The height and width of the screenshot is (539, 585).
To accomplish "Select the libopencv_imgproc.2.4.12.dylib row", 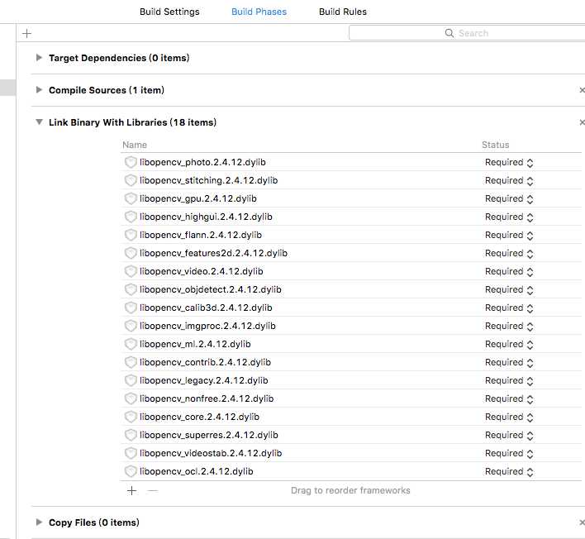I will coord(350,326).
